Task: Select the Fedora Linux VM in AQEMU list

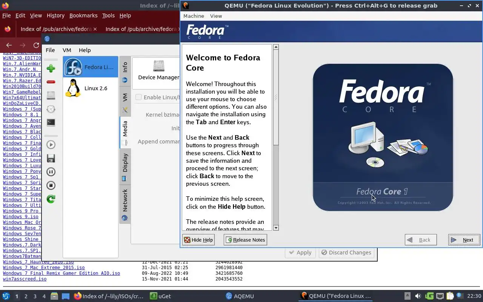Action: tap(90, 67)
